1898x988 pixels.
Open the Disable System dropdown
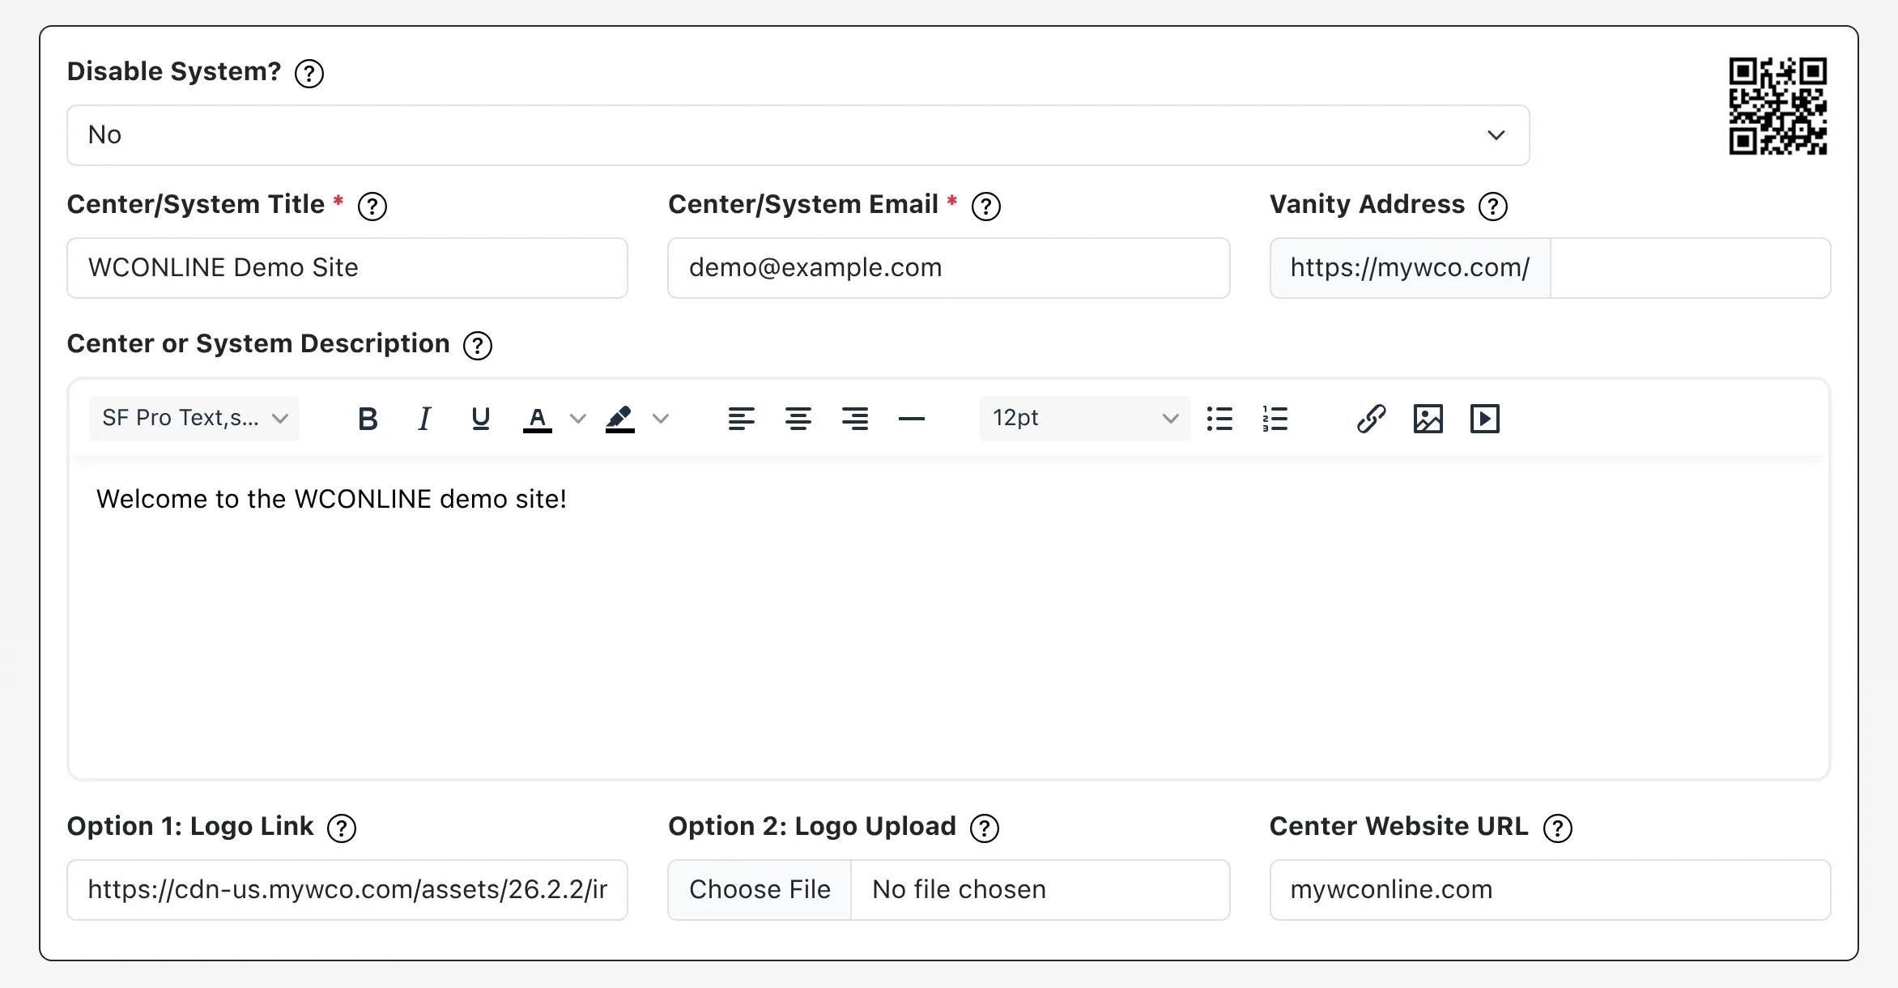pyautogui.click(x=798, y=135)
